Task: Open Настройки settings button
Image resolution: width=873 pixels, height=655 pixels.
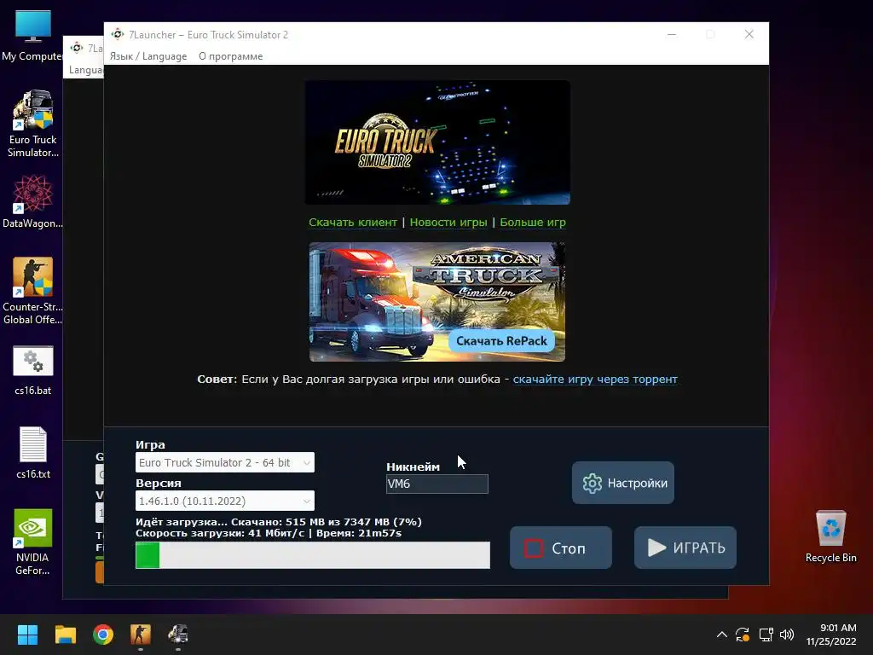Action: click(x=623, y=483)
